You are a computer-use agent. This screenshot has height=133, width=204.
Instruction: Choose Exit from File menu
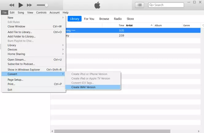click(33, 90)
